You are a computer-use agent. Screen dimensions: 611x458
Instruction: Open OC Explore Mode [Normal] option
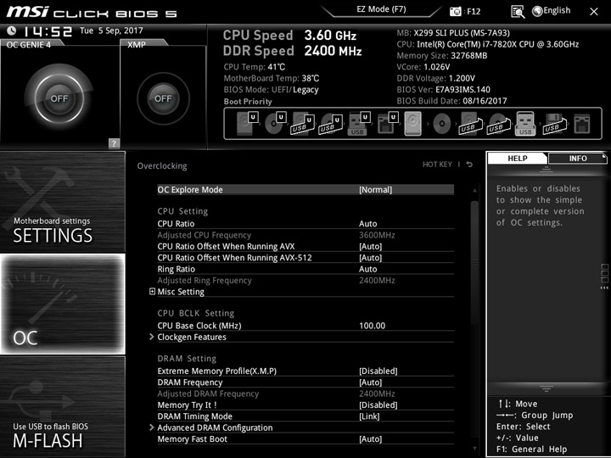[x=305, y=190]
